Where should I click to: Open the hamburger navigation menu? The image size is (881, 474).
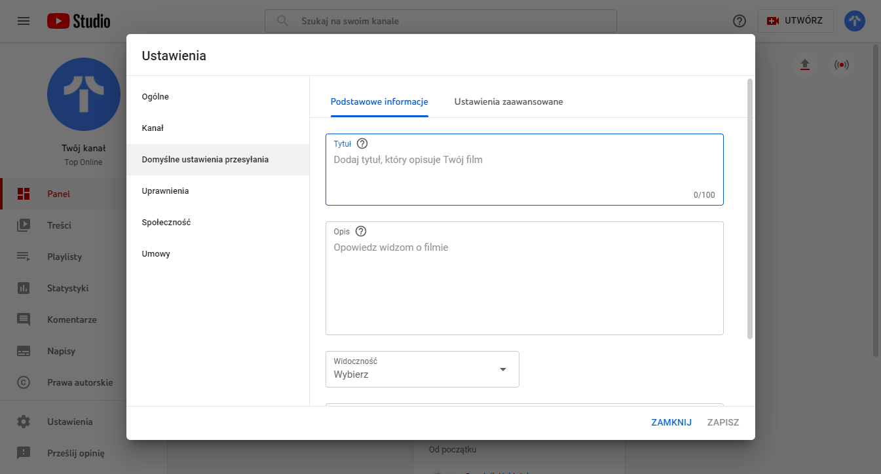[x=24, y=21]
